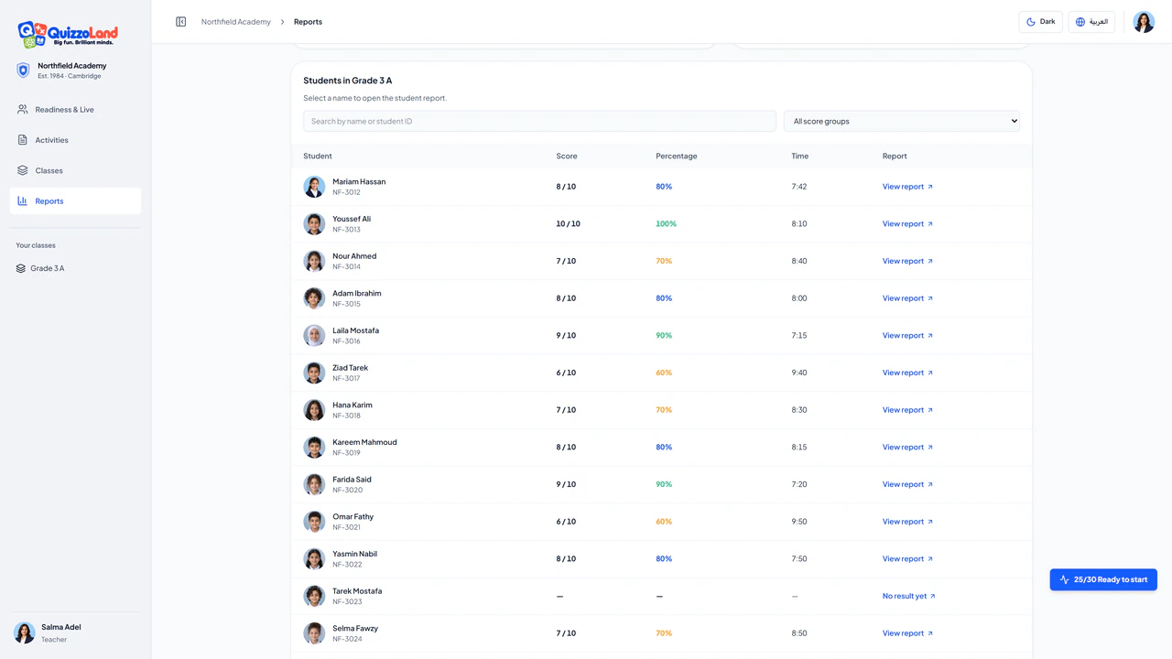Click Tarek Mostafa's avatar

point(314,597)
